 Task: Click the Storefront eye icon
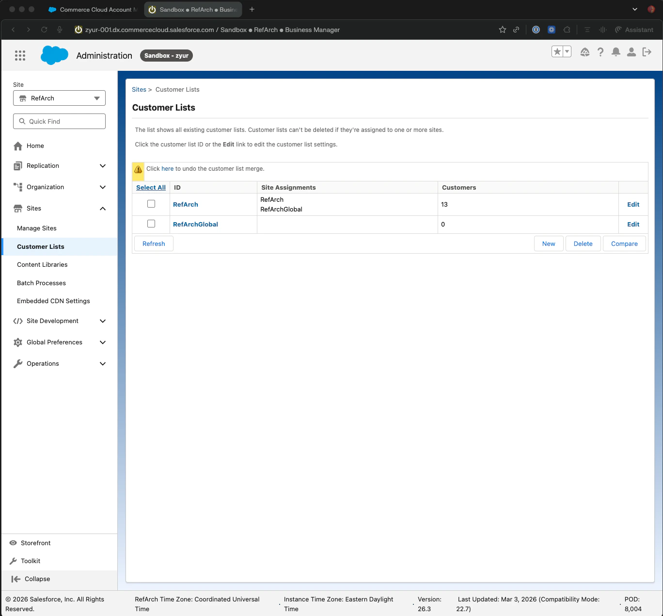point(13,543)
